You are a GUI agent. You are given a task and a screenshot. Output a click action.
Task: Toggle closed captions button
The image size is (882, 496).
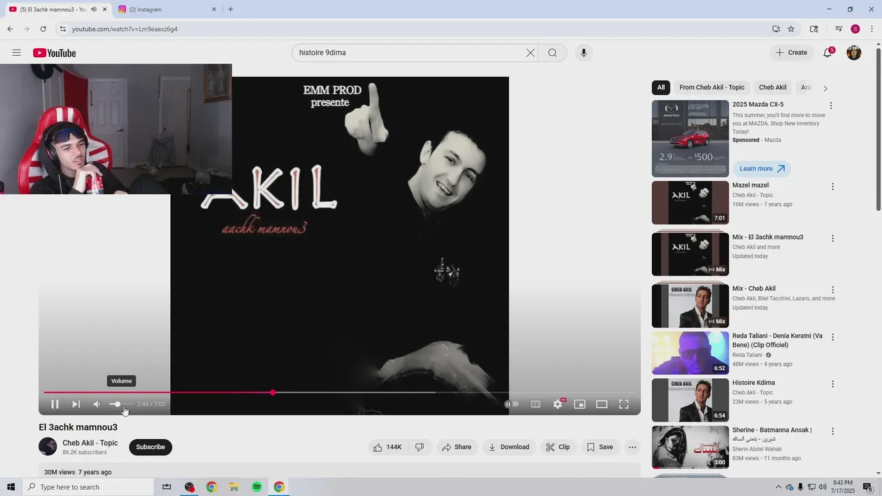click(x=535, y=404)
